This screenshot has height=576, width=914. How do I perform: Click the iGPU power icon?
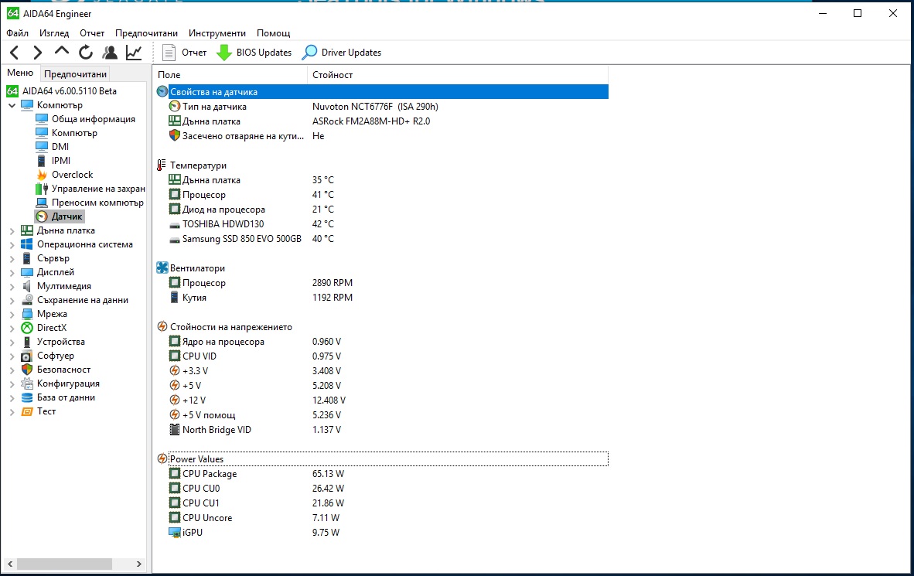point(174,532)
